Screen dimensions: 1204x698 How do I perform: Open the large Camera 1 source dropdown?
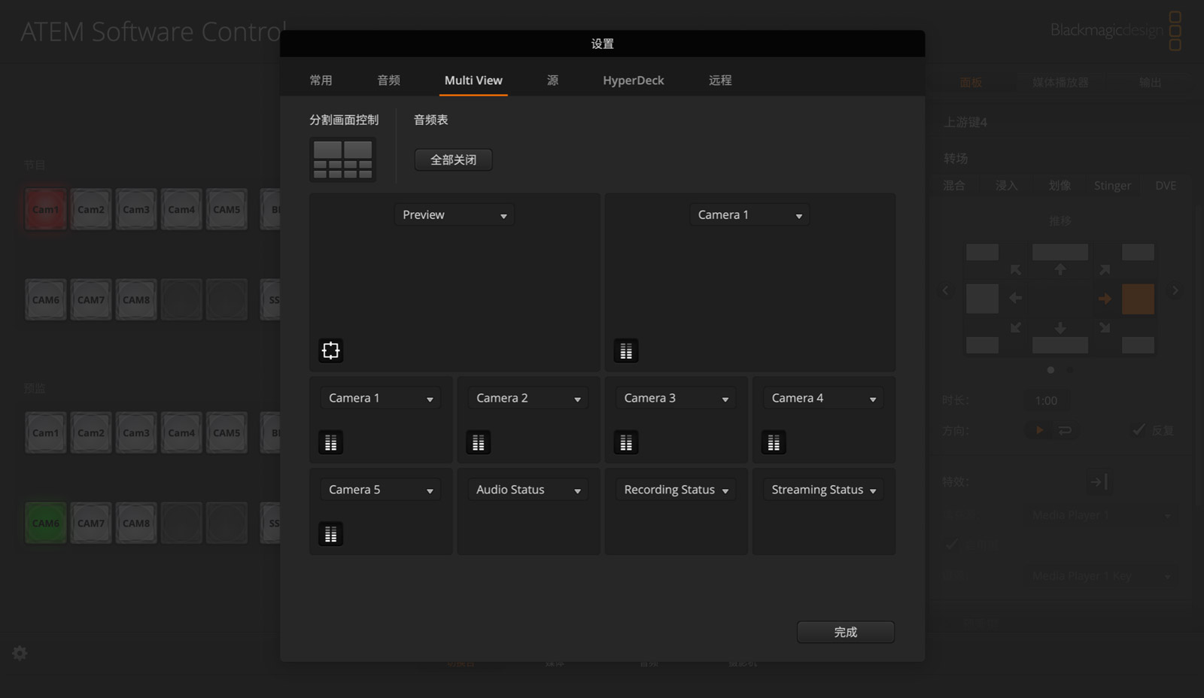[x=749, y=215]
